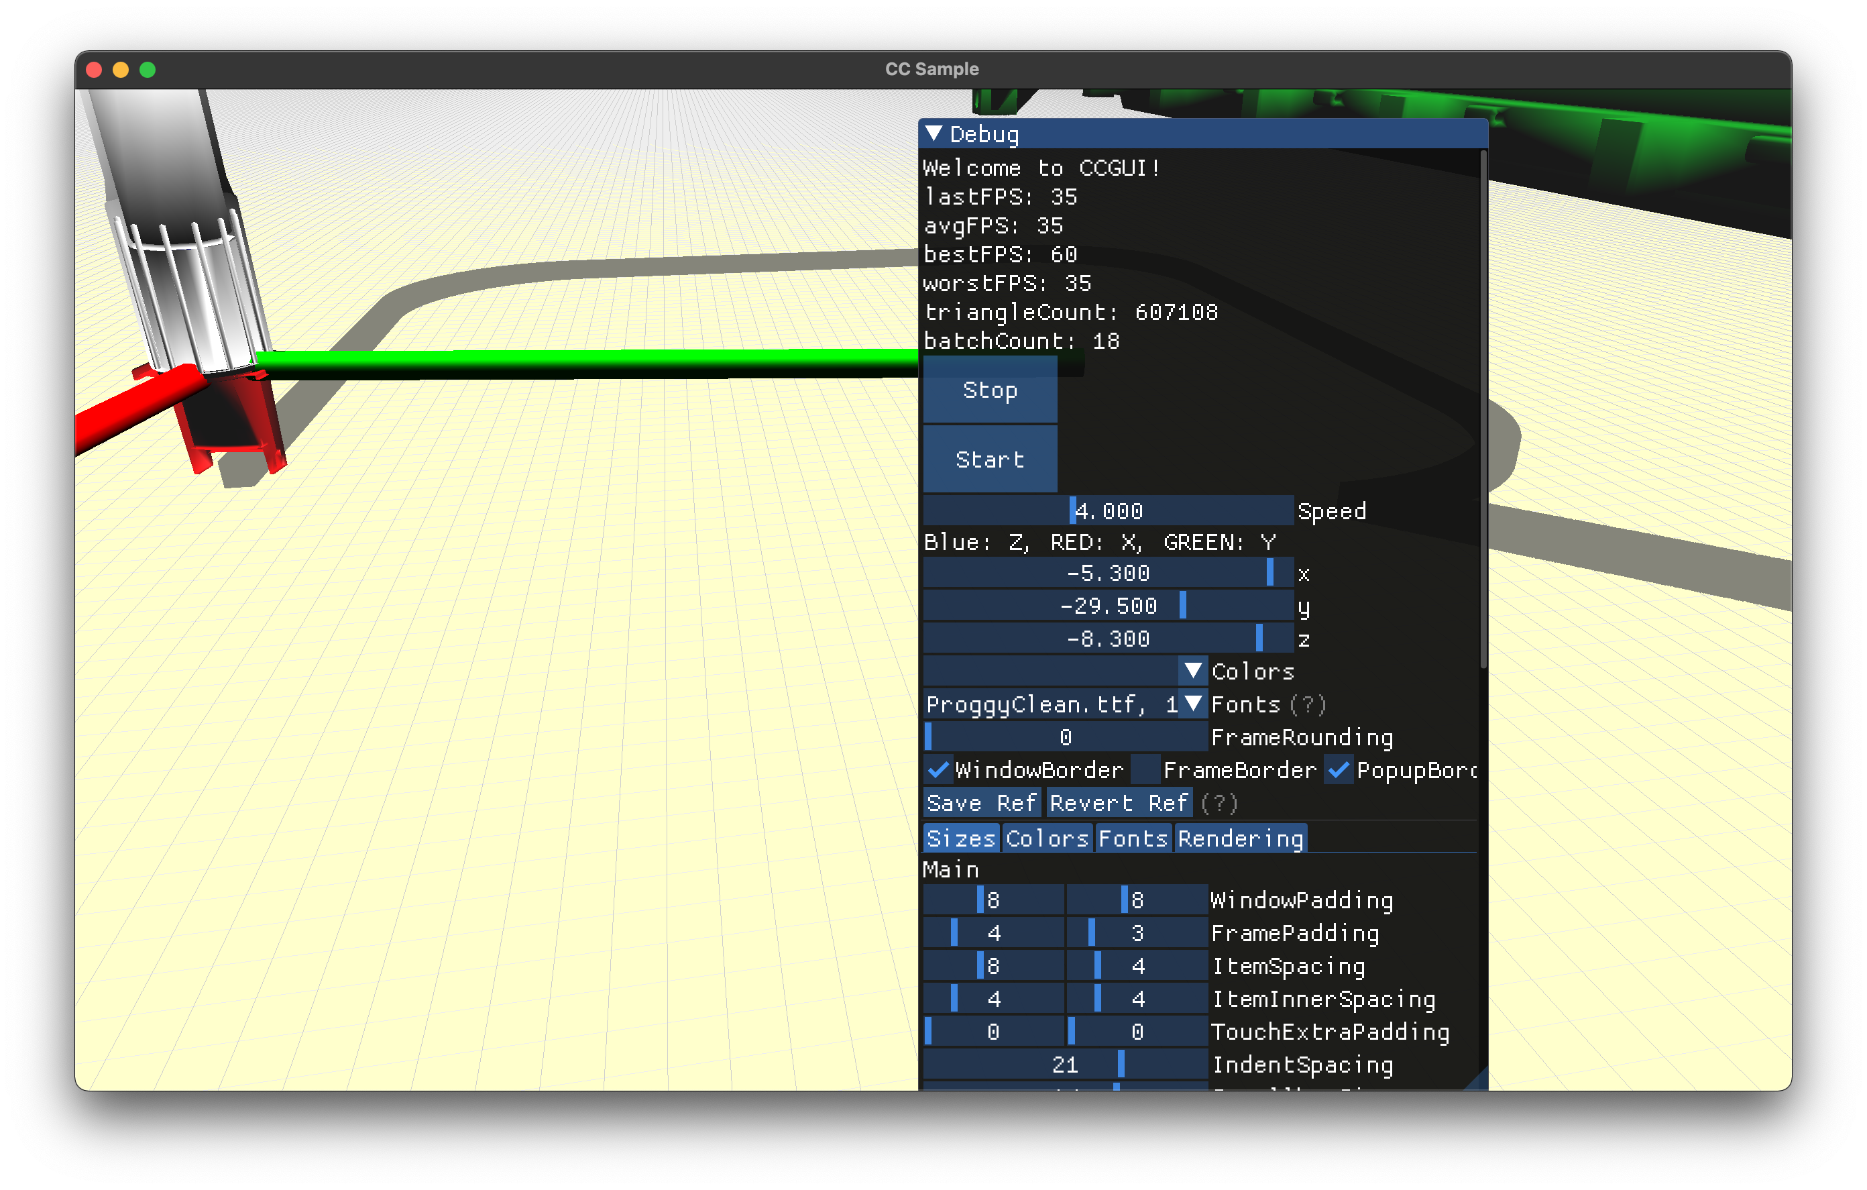Click WindowPadding first value slider
The image size is (1867, 1190).
pos(993,900)
